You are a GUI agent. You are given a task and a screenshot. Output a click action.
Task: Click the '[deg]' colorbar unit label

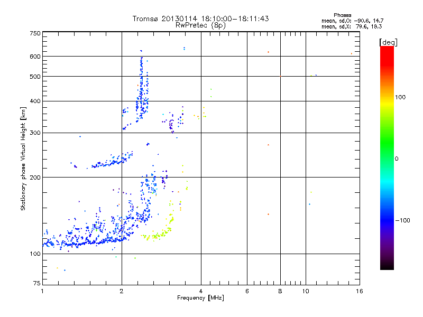388,42
